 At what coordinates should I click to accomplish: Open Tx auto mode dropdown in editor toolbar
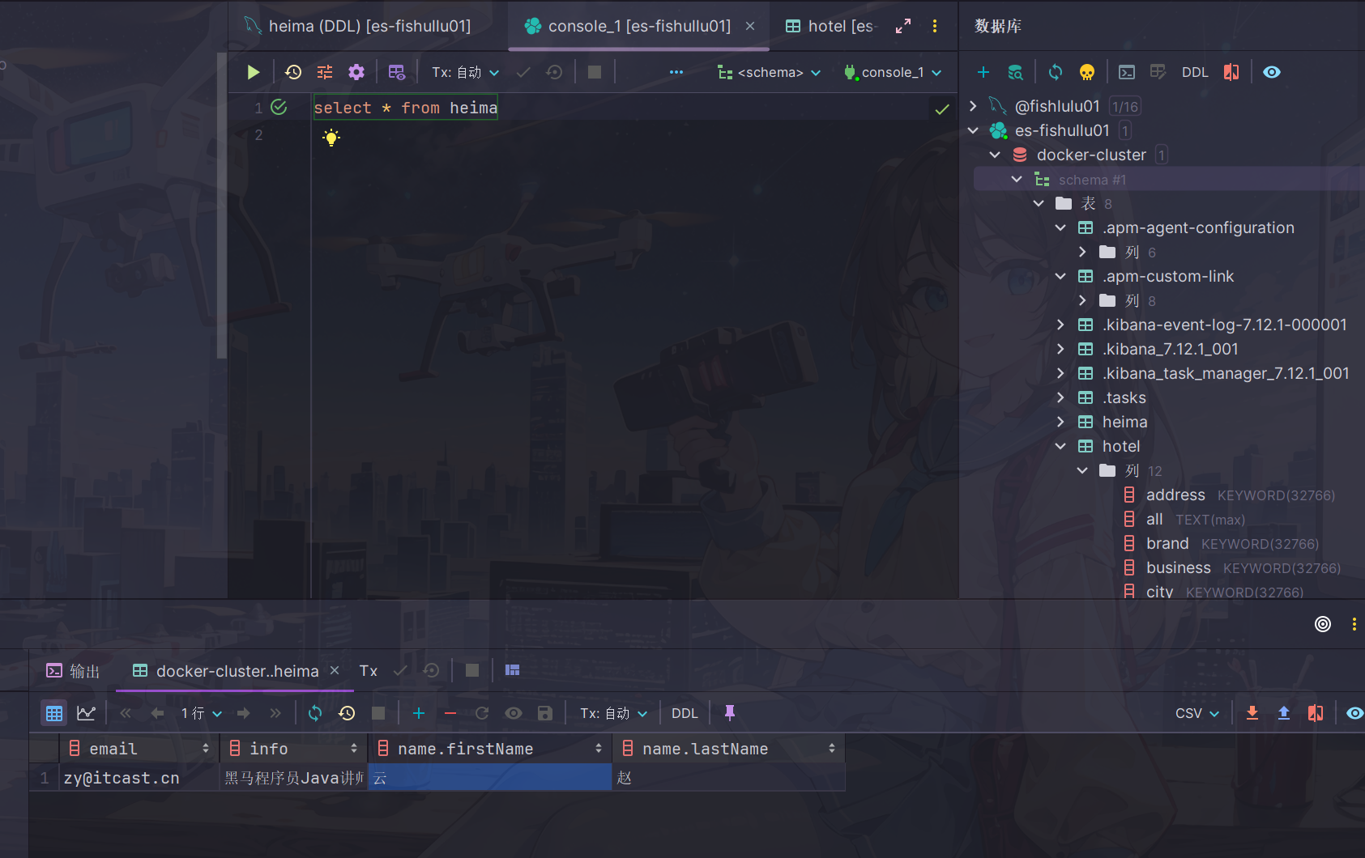[x=465, y=72]
